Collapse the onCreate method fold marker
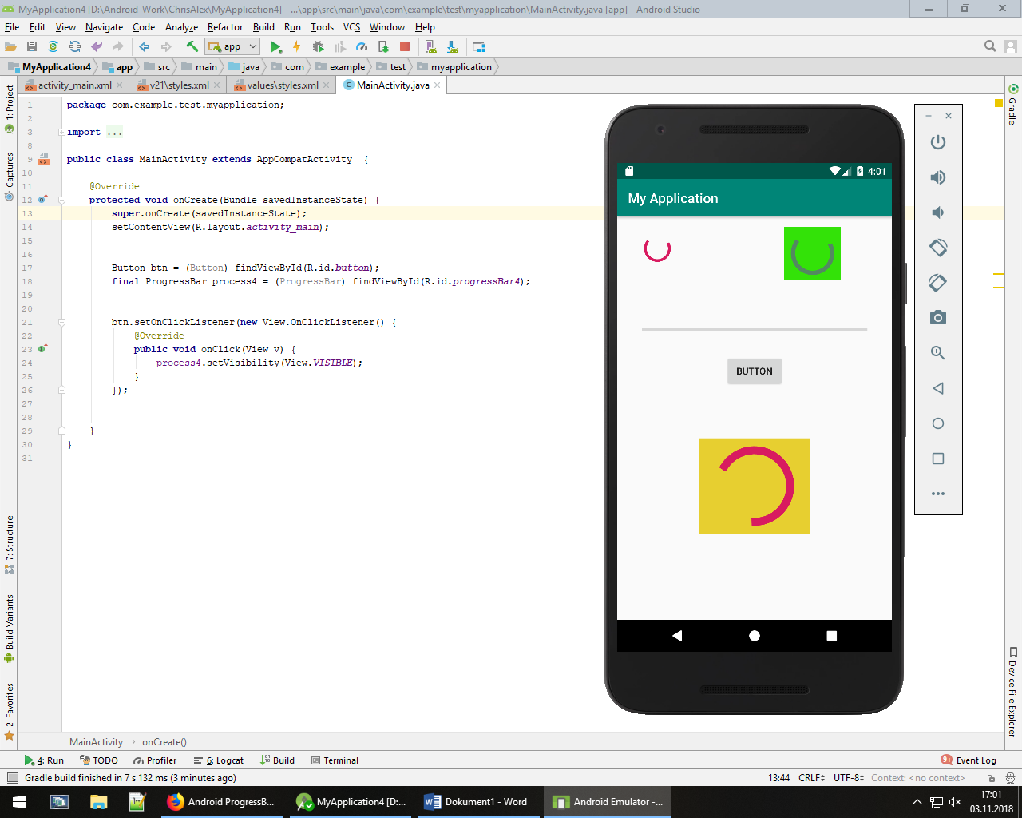The width and height of the screenshot is (1022, 818). click(61, 201)
